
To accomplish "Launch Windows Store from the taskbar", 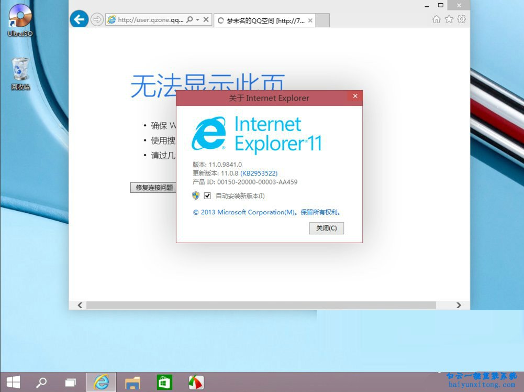I will (x=164, y=382).
